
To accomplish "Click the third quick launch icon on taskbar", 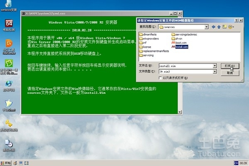I will (27, 163).
